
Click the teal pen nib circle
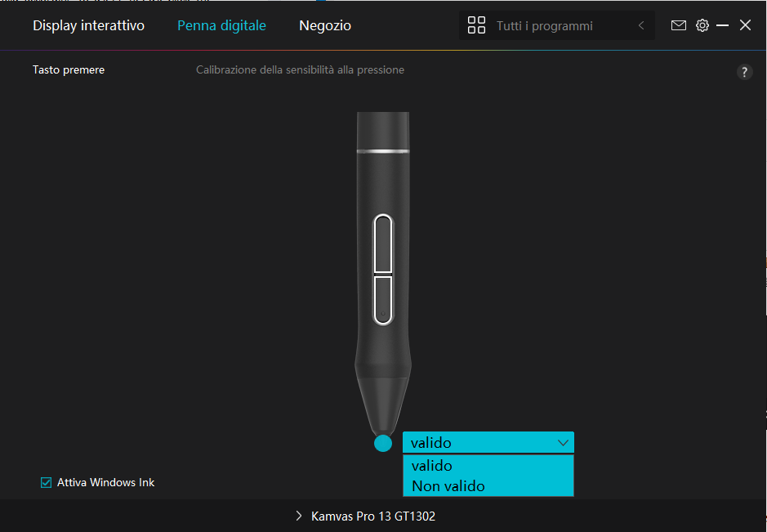(383, 443)
